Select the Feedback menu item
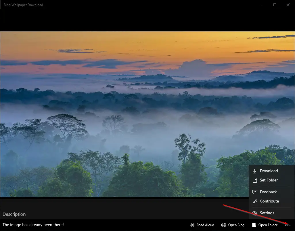This screenshot has height=231, width=295. click(x=272, y=192)
